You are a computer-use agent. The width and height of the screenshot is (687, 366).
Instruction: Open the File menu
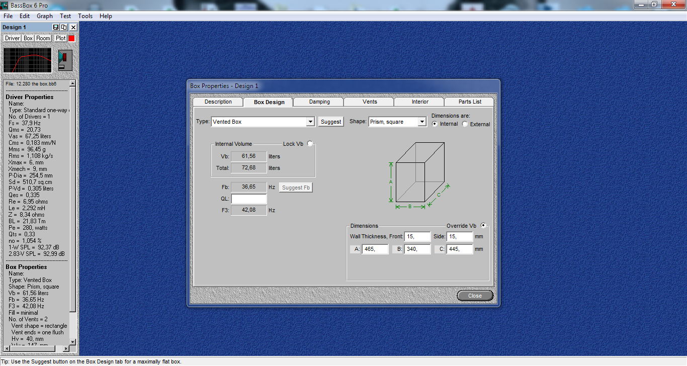tap(8, 16)
